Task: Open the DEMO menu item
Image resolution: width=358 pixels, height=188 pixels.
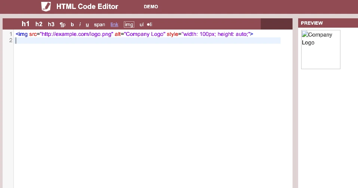Action: 151,7
